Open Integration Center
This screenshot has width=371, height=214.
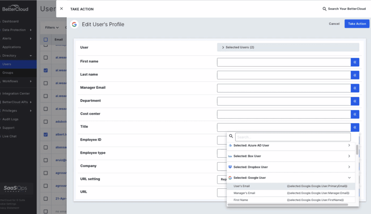coord(16,94)
